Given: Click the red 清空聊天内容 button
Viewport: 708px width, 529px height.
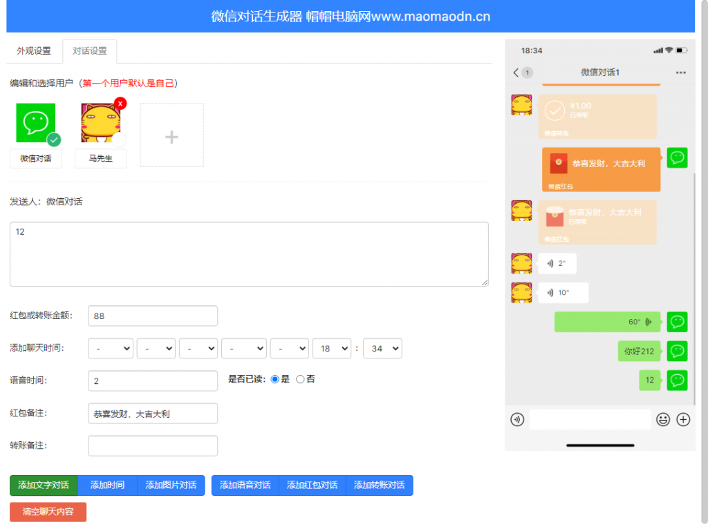Looking at the screenshot, I should click(48, 512).
